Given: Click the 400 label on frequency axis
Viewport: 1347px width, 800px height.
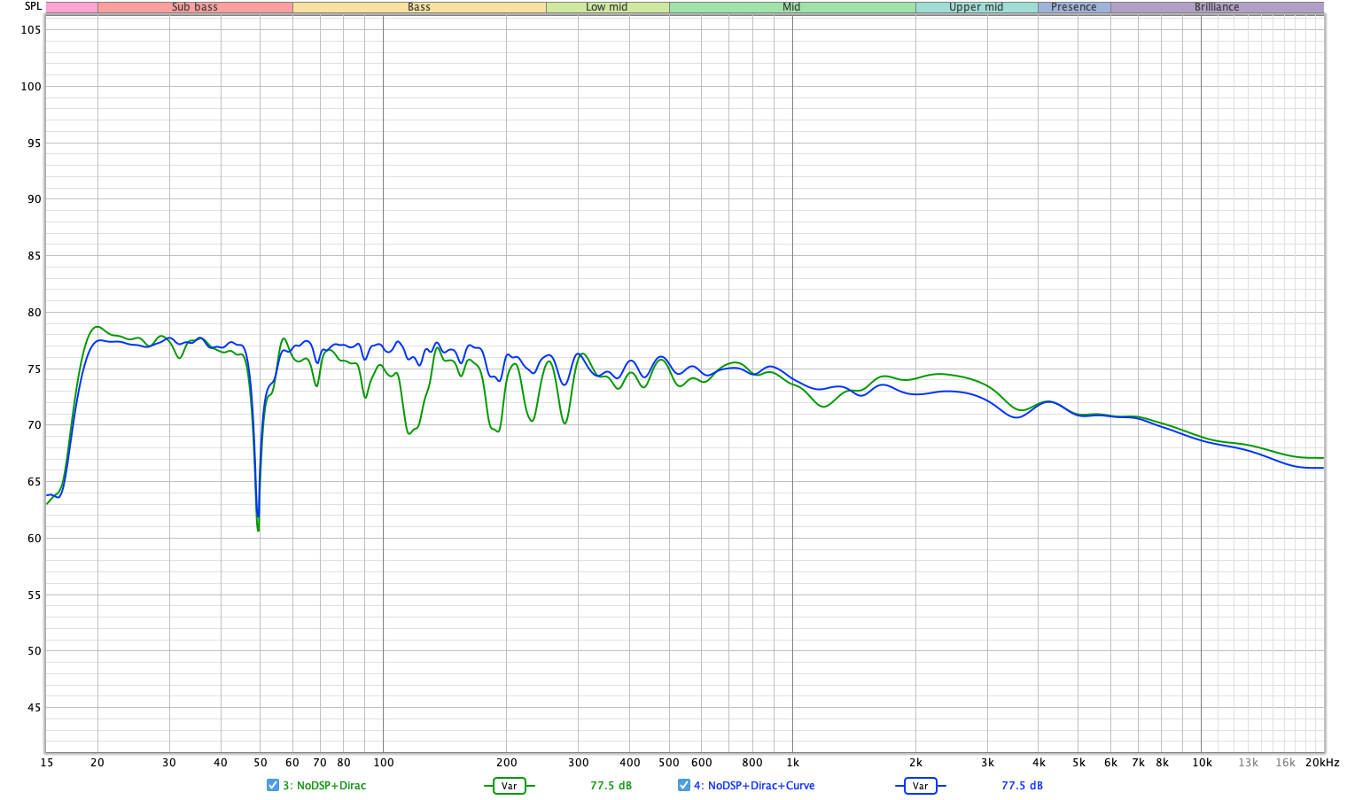Looking at the screenshot, I should [629, 763].
